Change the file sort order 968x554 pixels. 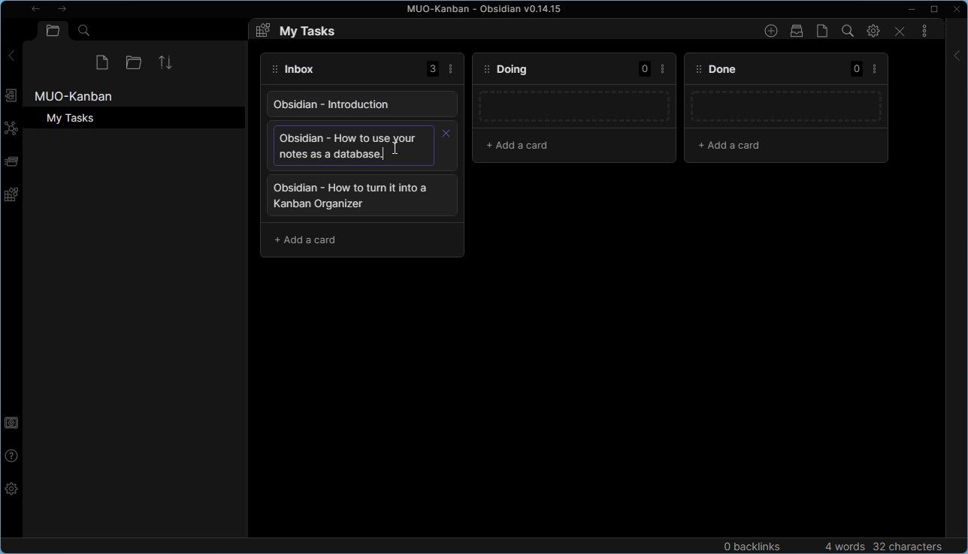pyautogui.click(x=165, y=62)
